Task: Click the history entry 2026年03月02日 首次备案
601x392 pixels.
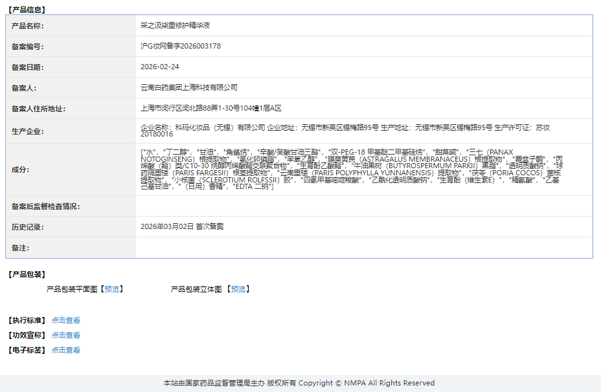Action: 182,226
